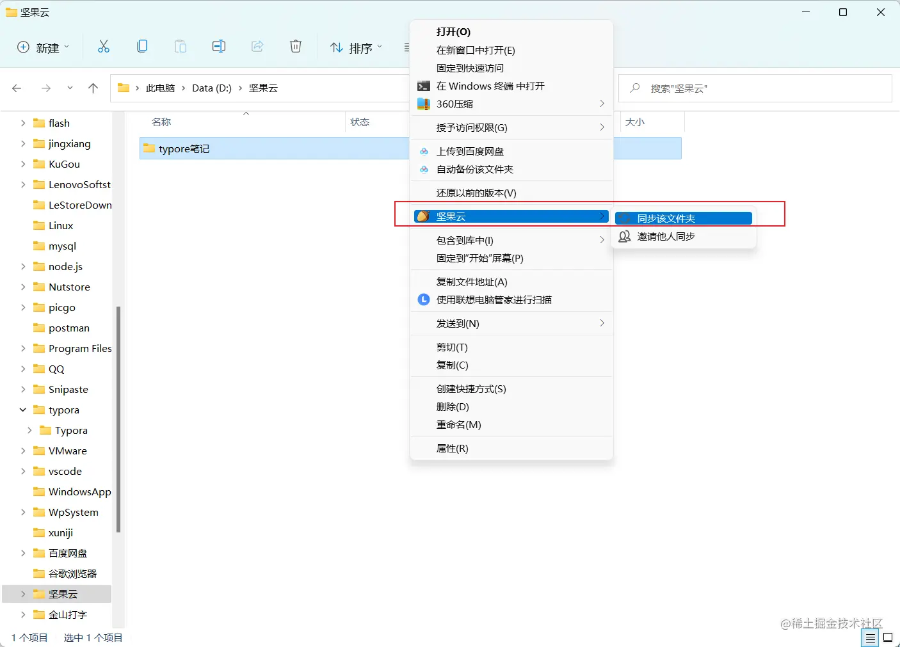900x647 pixels.
Task: Select the vscode folder in sidebar
Action: [58, 471]
